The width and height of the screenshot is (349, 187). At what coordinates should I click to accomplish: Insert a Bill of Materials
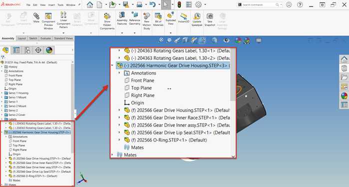pos(158,19)
